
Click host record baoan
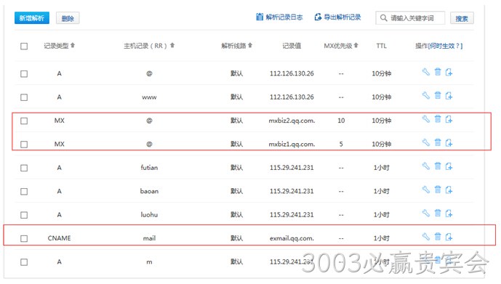pyautogui.click(x=149, y=191)
